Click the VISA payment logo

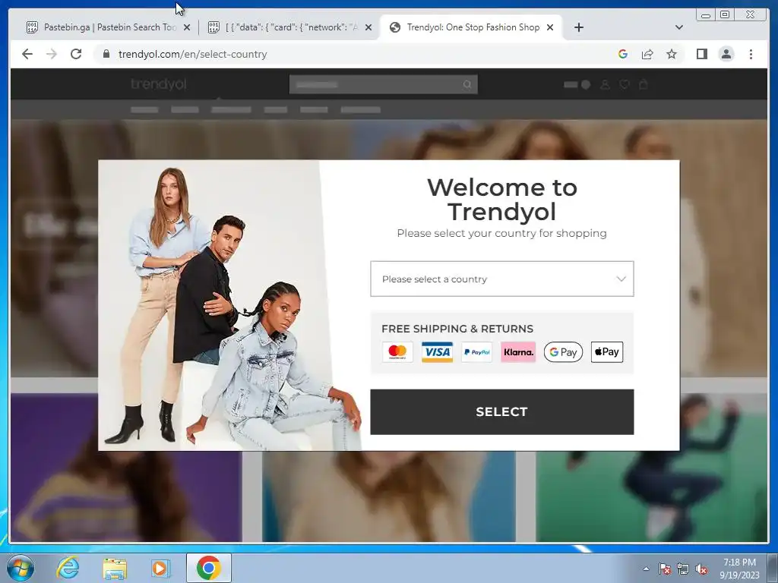tap(437, 352)
